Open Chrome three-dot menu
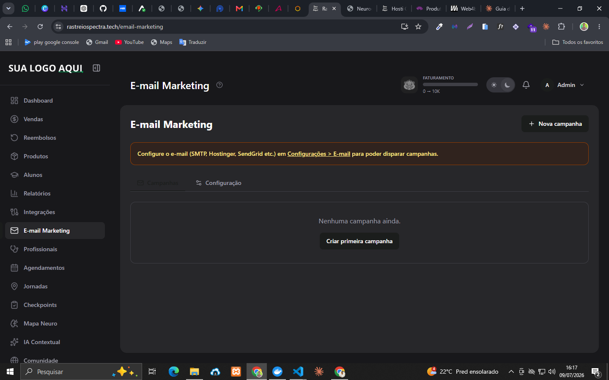Screen dimensions: 609x380 click(599, 27)
